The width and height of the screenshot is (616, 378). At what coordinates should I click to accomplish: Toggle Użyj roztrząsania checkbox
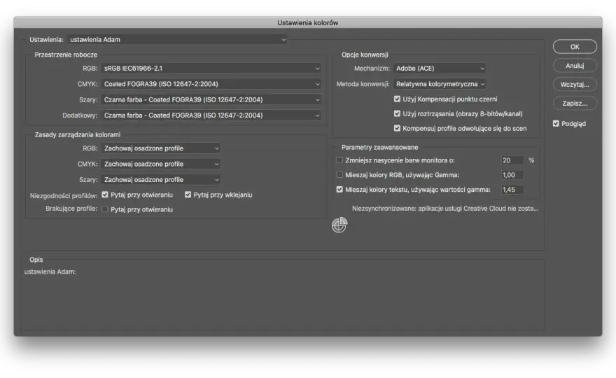coord(397,113)
